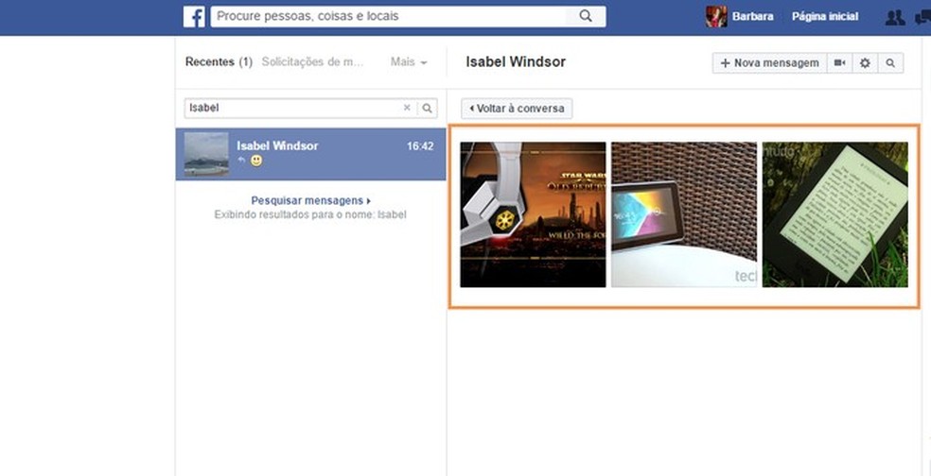Go to Facebook home via logo

(x=194, y=17)
